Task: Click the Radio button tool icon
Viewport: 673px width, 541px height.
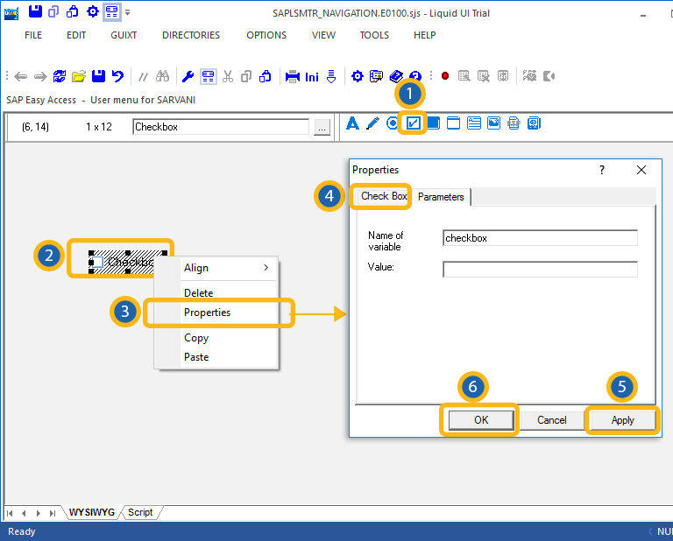Action: [x=393, y=123]
